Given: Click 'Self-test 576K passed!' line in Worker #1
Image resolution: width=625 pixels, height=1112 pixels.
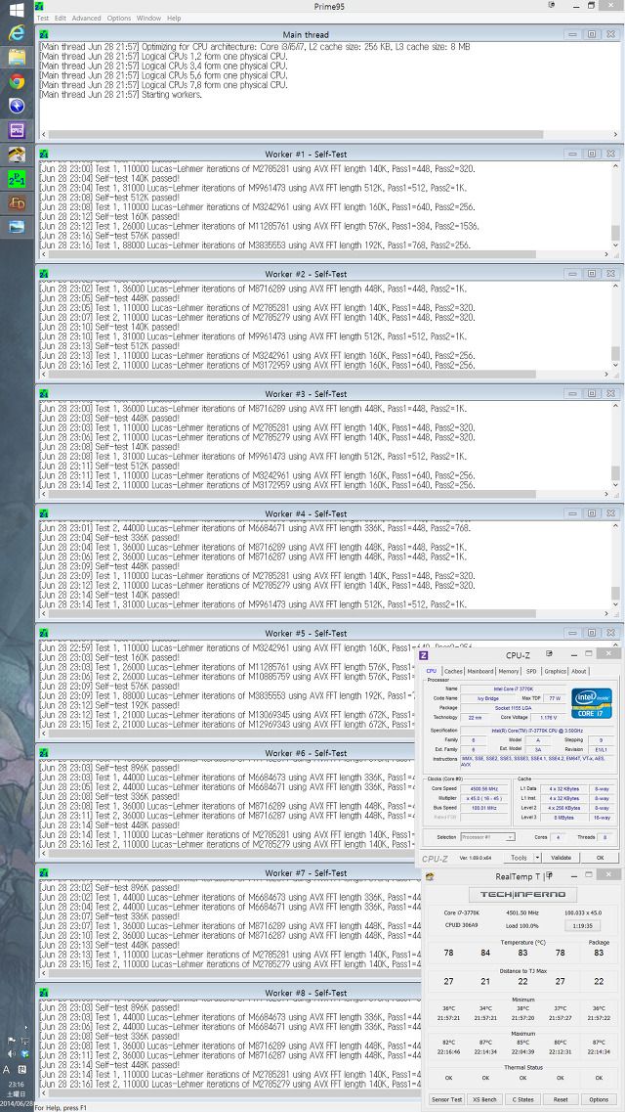Looking at the screenshot, I should (x=109, y=236).
